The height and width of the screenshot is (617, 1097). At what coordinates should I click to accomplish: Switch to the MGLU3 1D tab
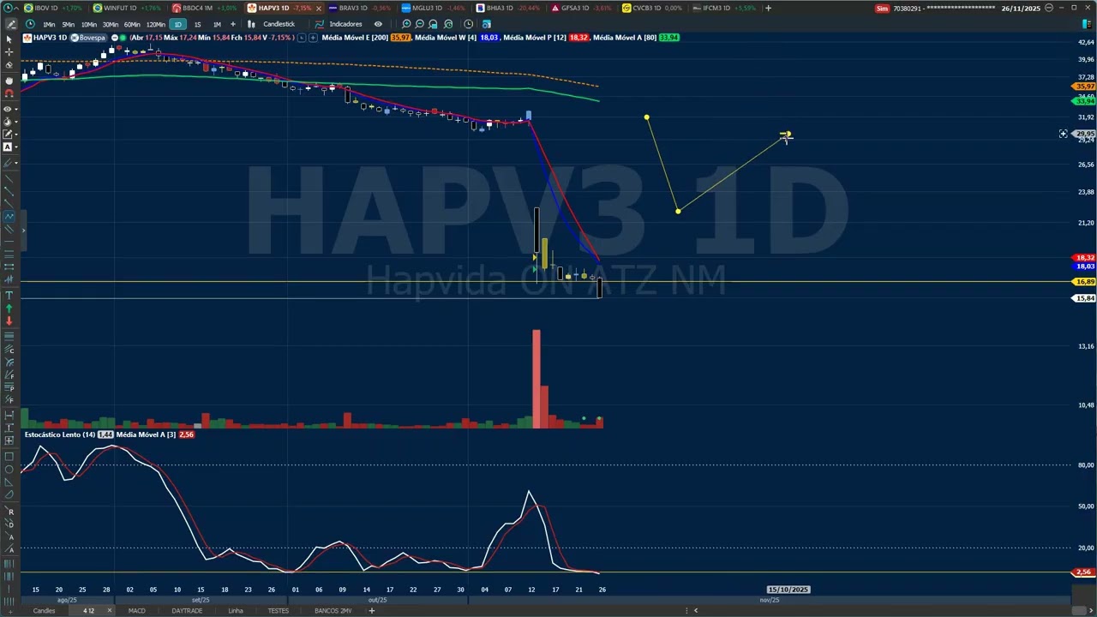(433, 8)
